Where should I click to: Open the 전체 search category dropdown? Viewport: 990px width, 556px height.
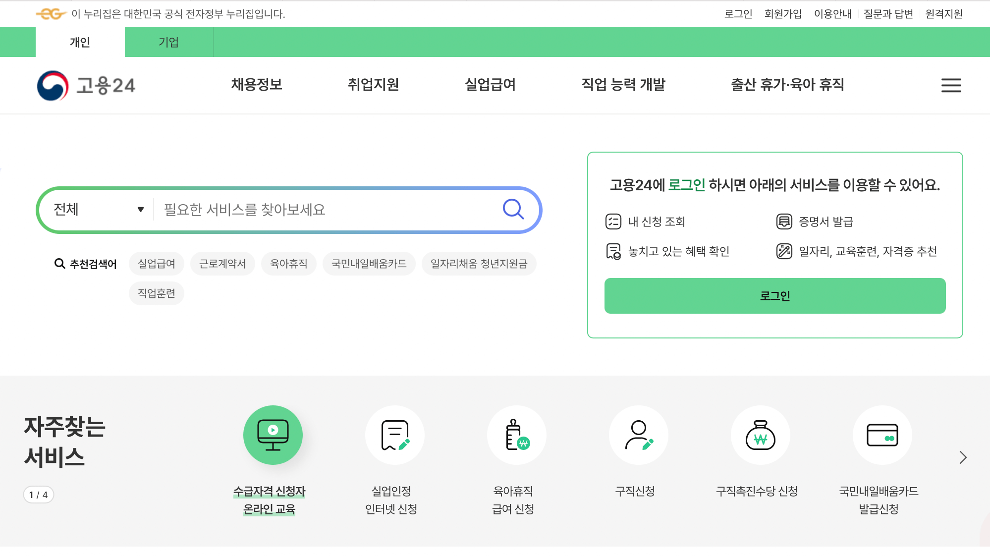tap(97, 209)
